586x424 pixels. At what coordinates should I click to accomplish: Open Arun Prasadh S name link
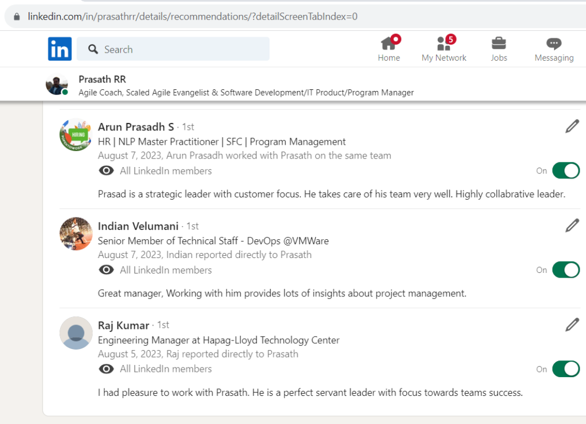[136, 127]
